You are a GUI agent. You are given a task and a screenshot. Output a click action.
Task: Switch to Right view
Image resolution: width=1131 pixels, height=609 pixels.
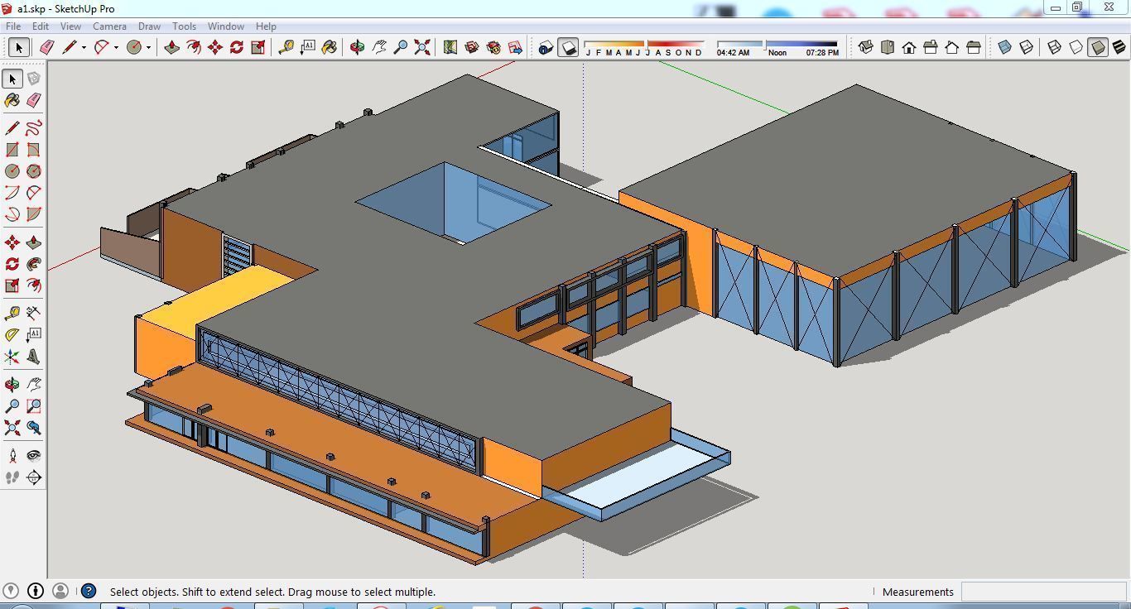931,47
